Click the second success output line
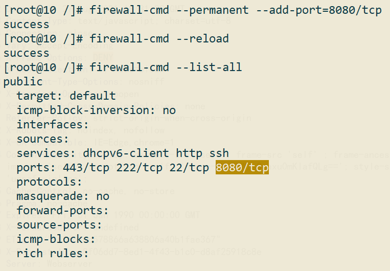The image size is (390, 271). 27,53
